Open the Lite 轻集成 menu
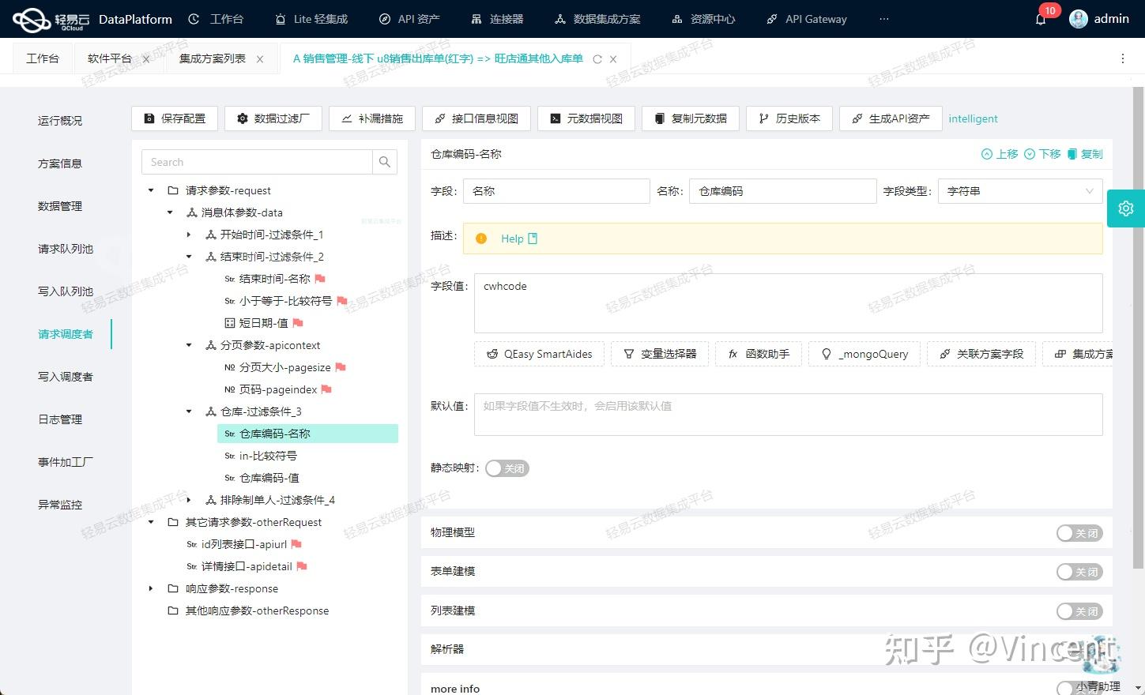The width and height of the screenshot is (1145, 695). click(x=310, y=18)
